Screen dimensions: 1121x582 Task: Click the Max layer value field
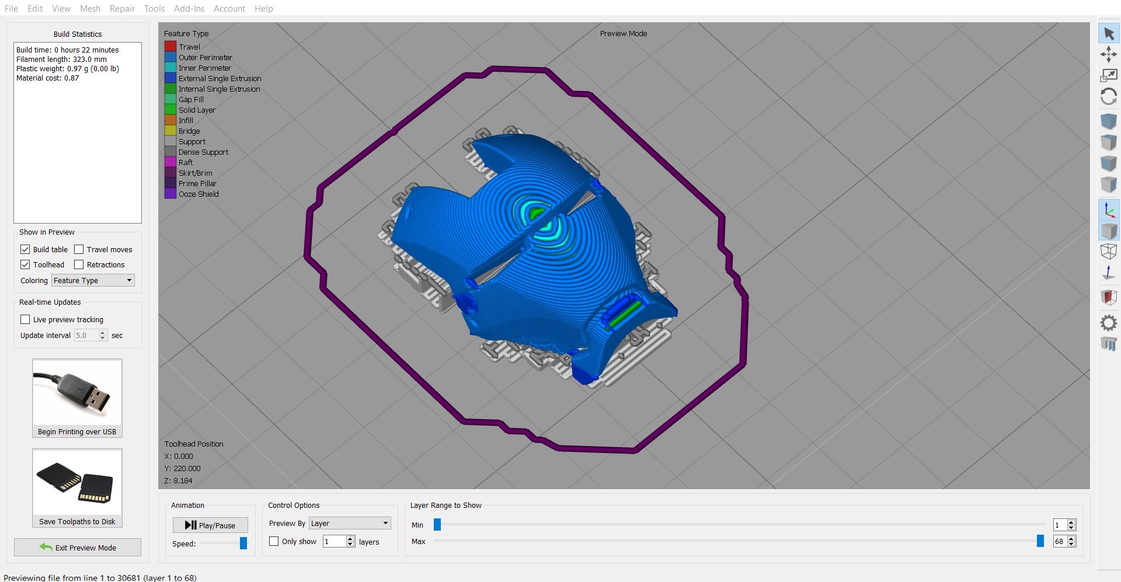coord(1060,541)
